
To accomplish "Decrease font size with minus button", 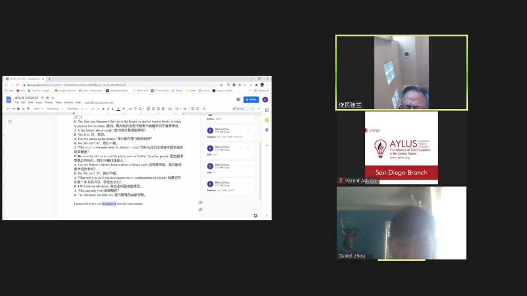I will (86, 109).
